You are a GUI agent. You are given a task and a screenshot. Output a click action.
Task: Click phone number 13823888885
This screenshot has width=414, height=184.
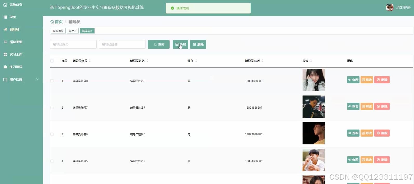pyautogui.click(x=254, y=161)
